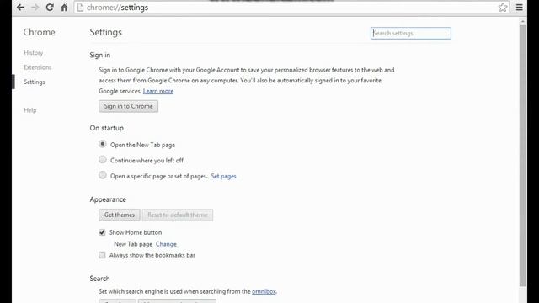
Task: Follow the omnibox link
Action: pos(264,291)
